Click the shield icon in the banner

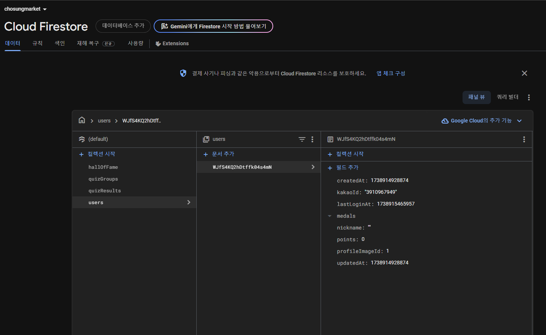(x=183, y=73)
